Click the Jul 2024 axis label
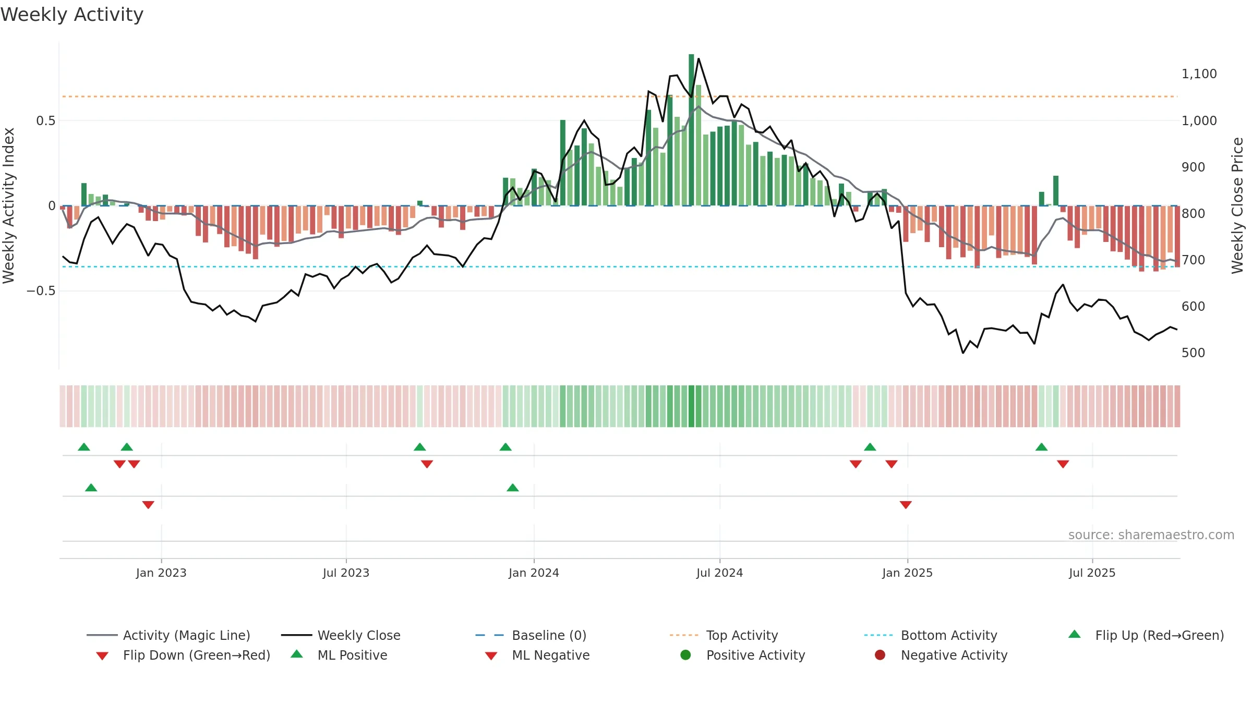Viewport: 1252px width, 704px height. click(x=719, y=573)
